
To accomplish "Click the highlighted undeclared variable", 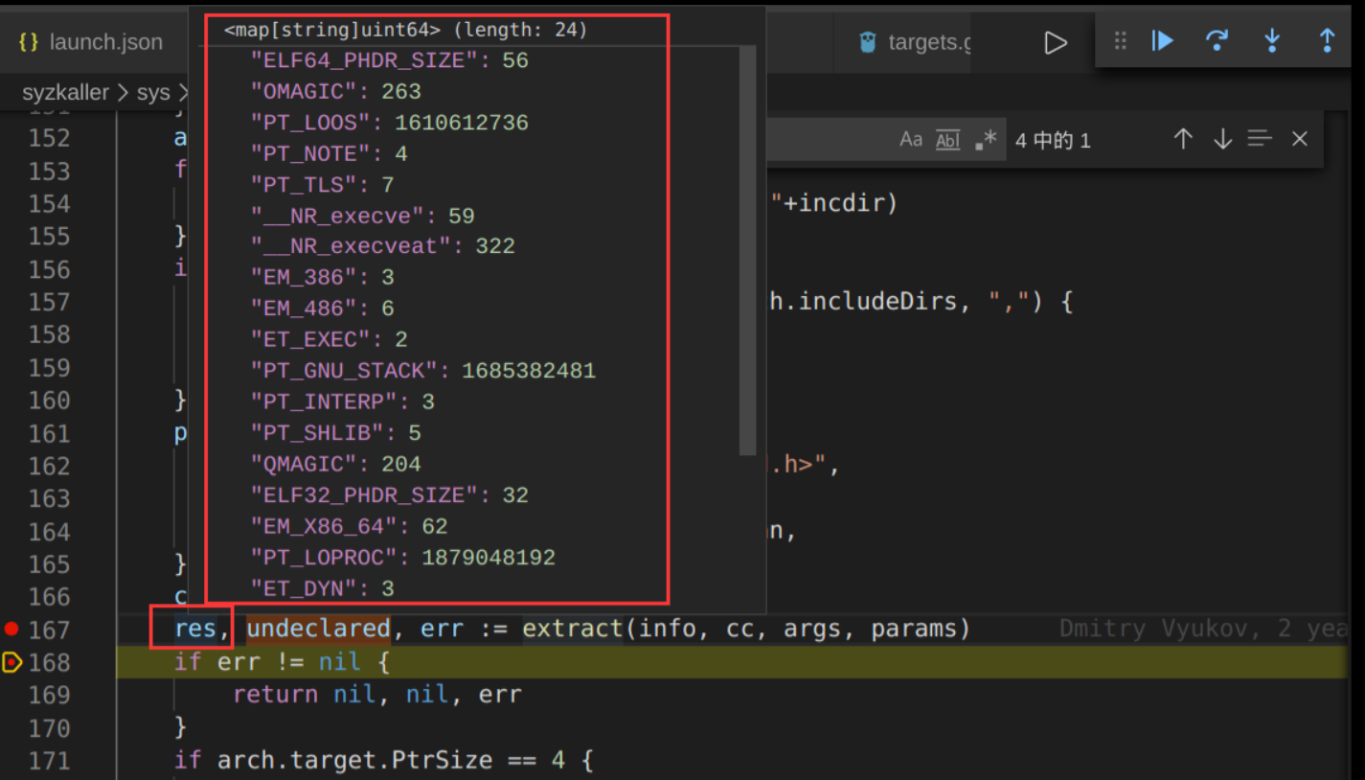I will click(318, 629).
